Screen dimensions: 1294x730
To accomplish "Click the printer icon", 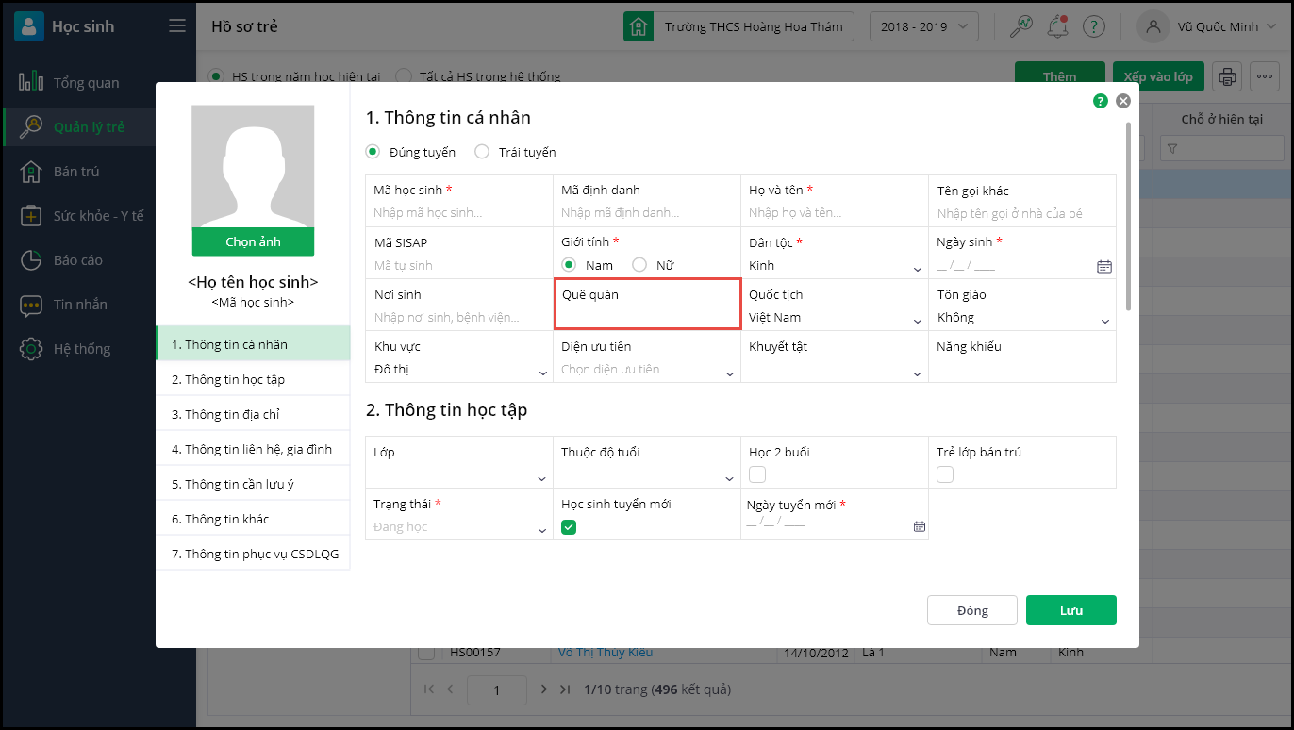I will pyautogui.click(x=1227, y=76).
